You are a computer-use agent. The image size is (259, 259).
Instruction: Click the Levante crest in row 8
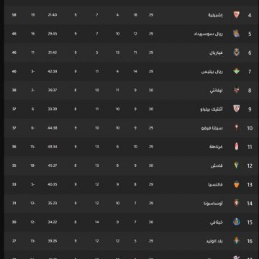pyautogui.click(x=237, y=90)
